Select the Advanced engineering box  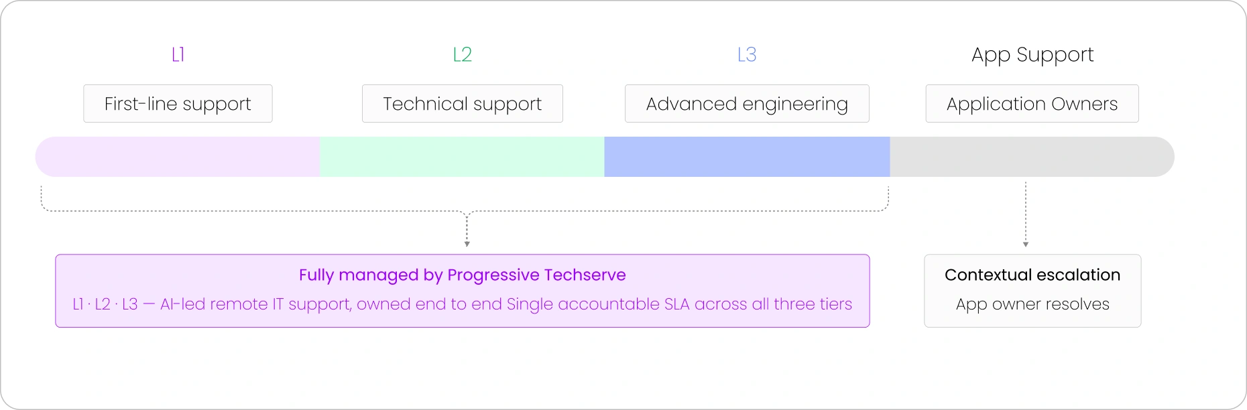point(747,103)
